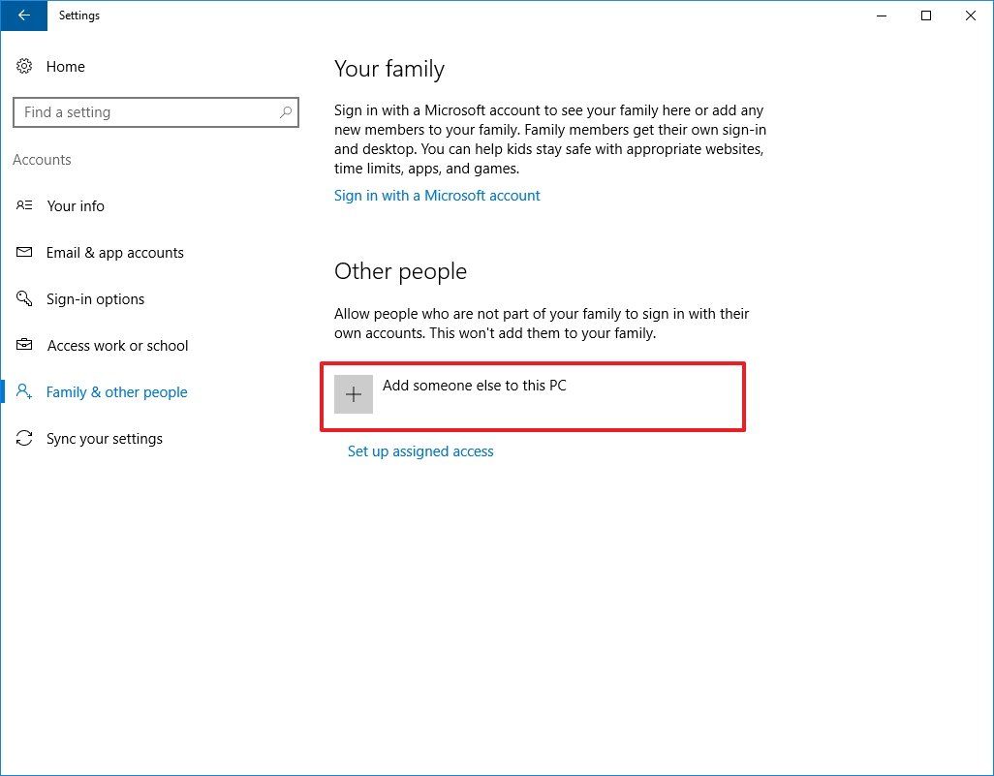The image size is (994, 776).
Task: Select the Your info person icon
Action: (24, 205)
